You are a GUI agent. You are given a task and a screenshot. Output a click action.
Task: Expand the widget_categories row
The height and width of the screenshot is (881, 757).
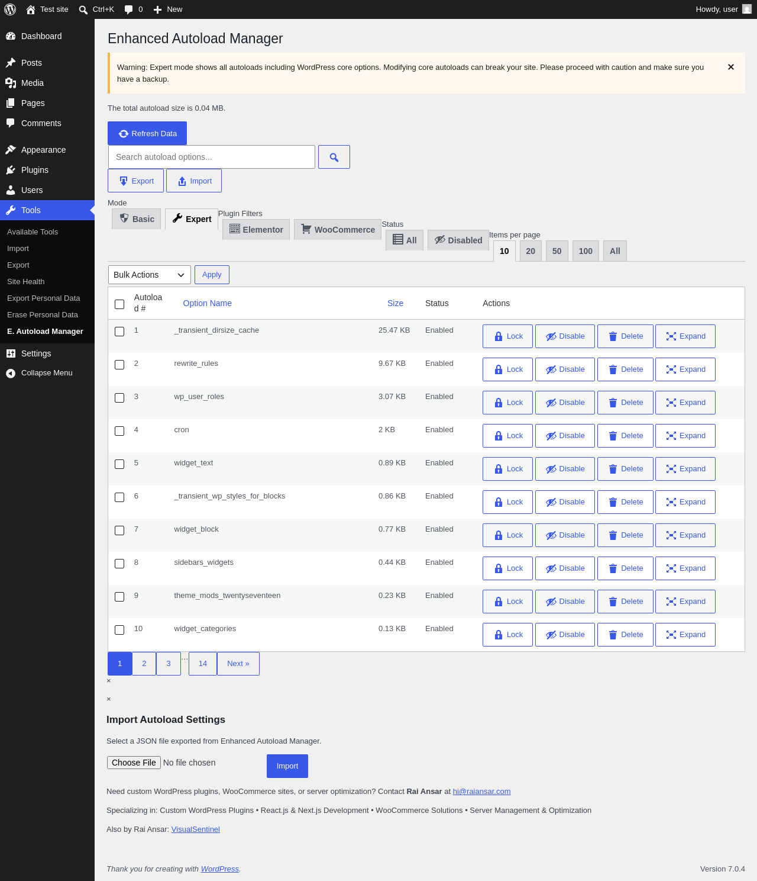click(x=685, y=635)
